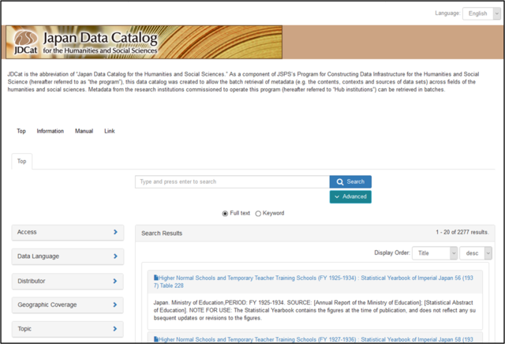This screenshot has height=344, width=505.
Task: Click the Display Order label
Action: [392, 252]
